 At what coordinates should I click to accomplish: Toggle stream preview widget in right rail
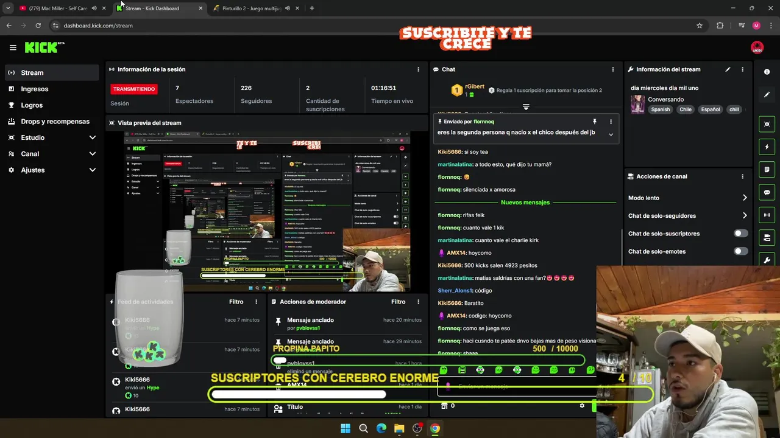point(767,124)
